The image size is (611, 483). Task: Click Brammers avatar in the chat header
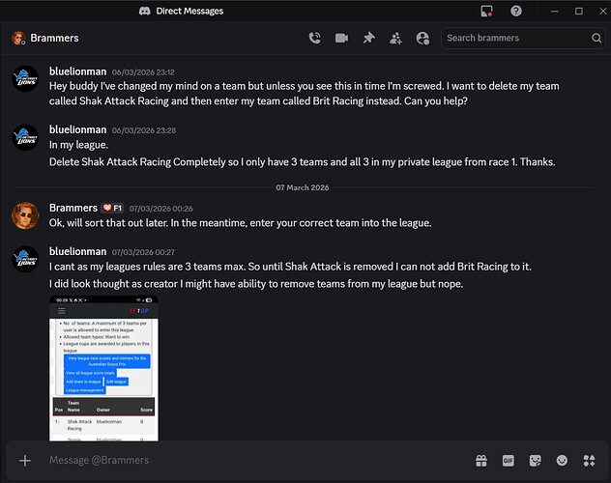(x=18, y=39)
